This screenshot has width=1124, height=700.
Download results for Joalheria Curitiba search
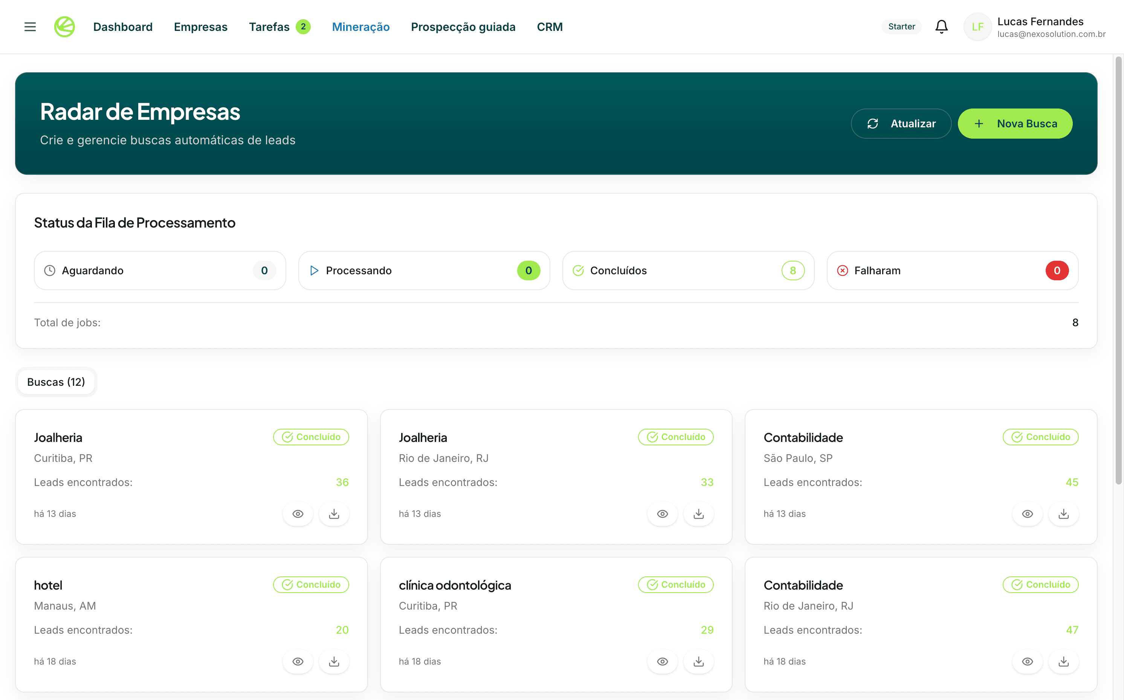334,514
